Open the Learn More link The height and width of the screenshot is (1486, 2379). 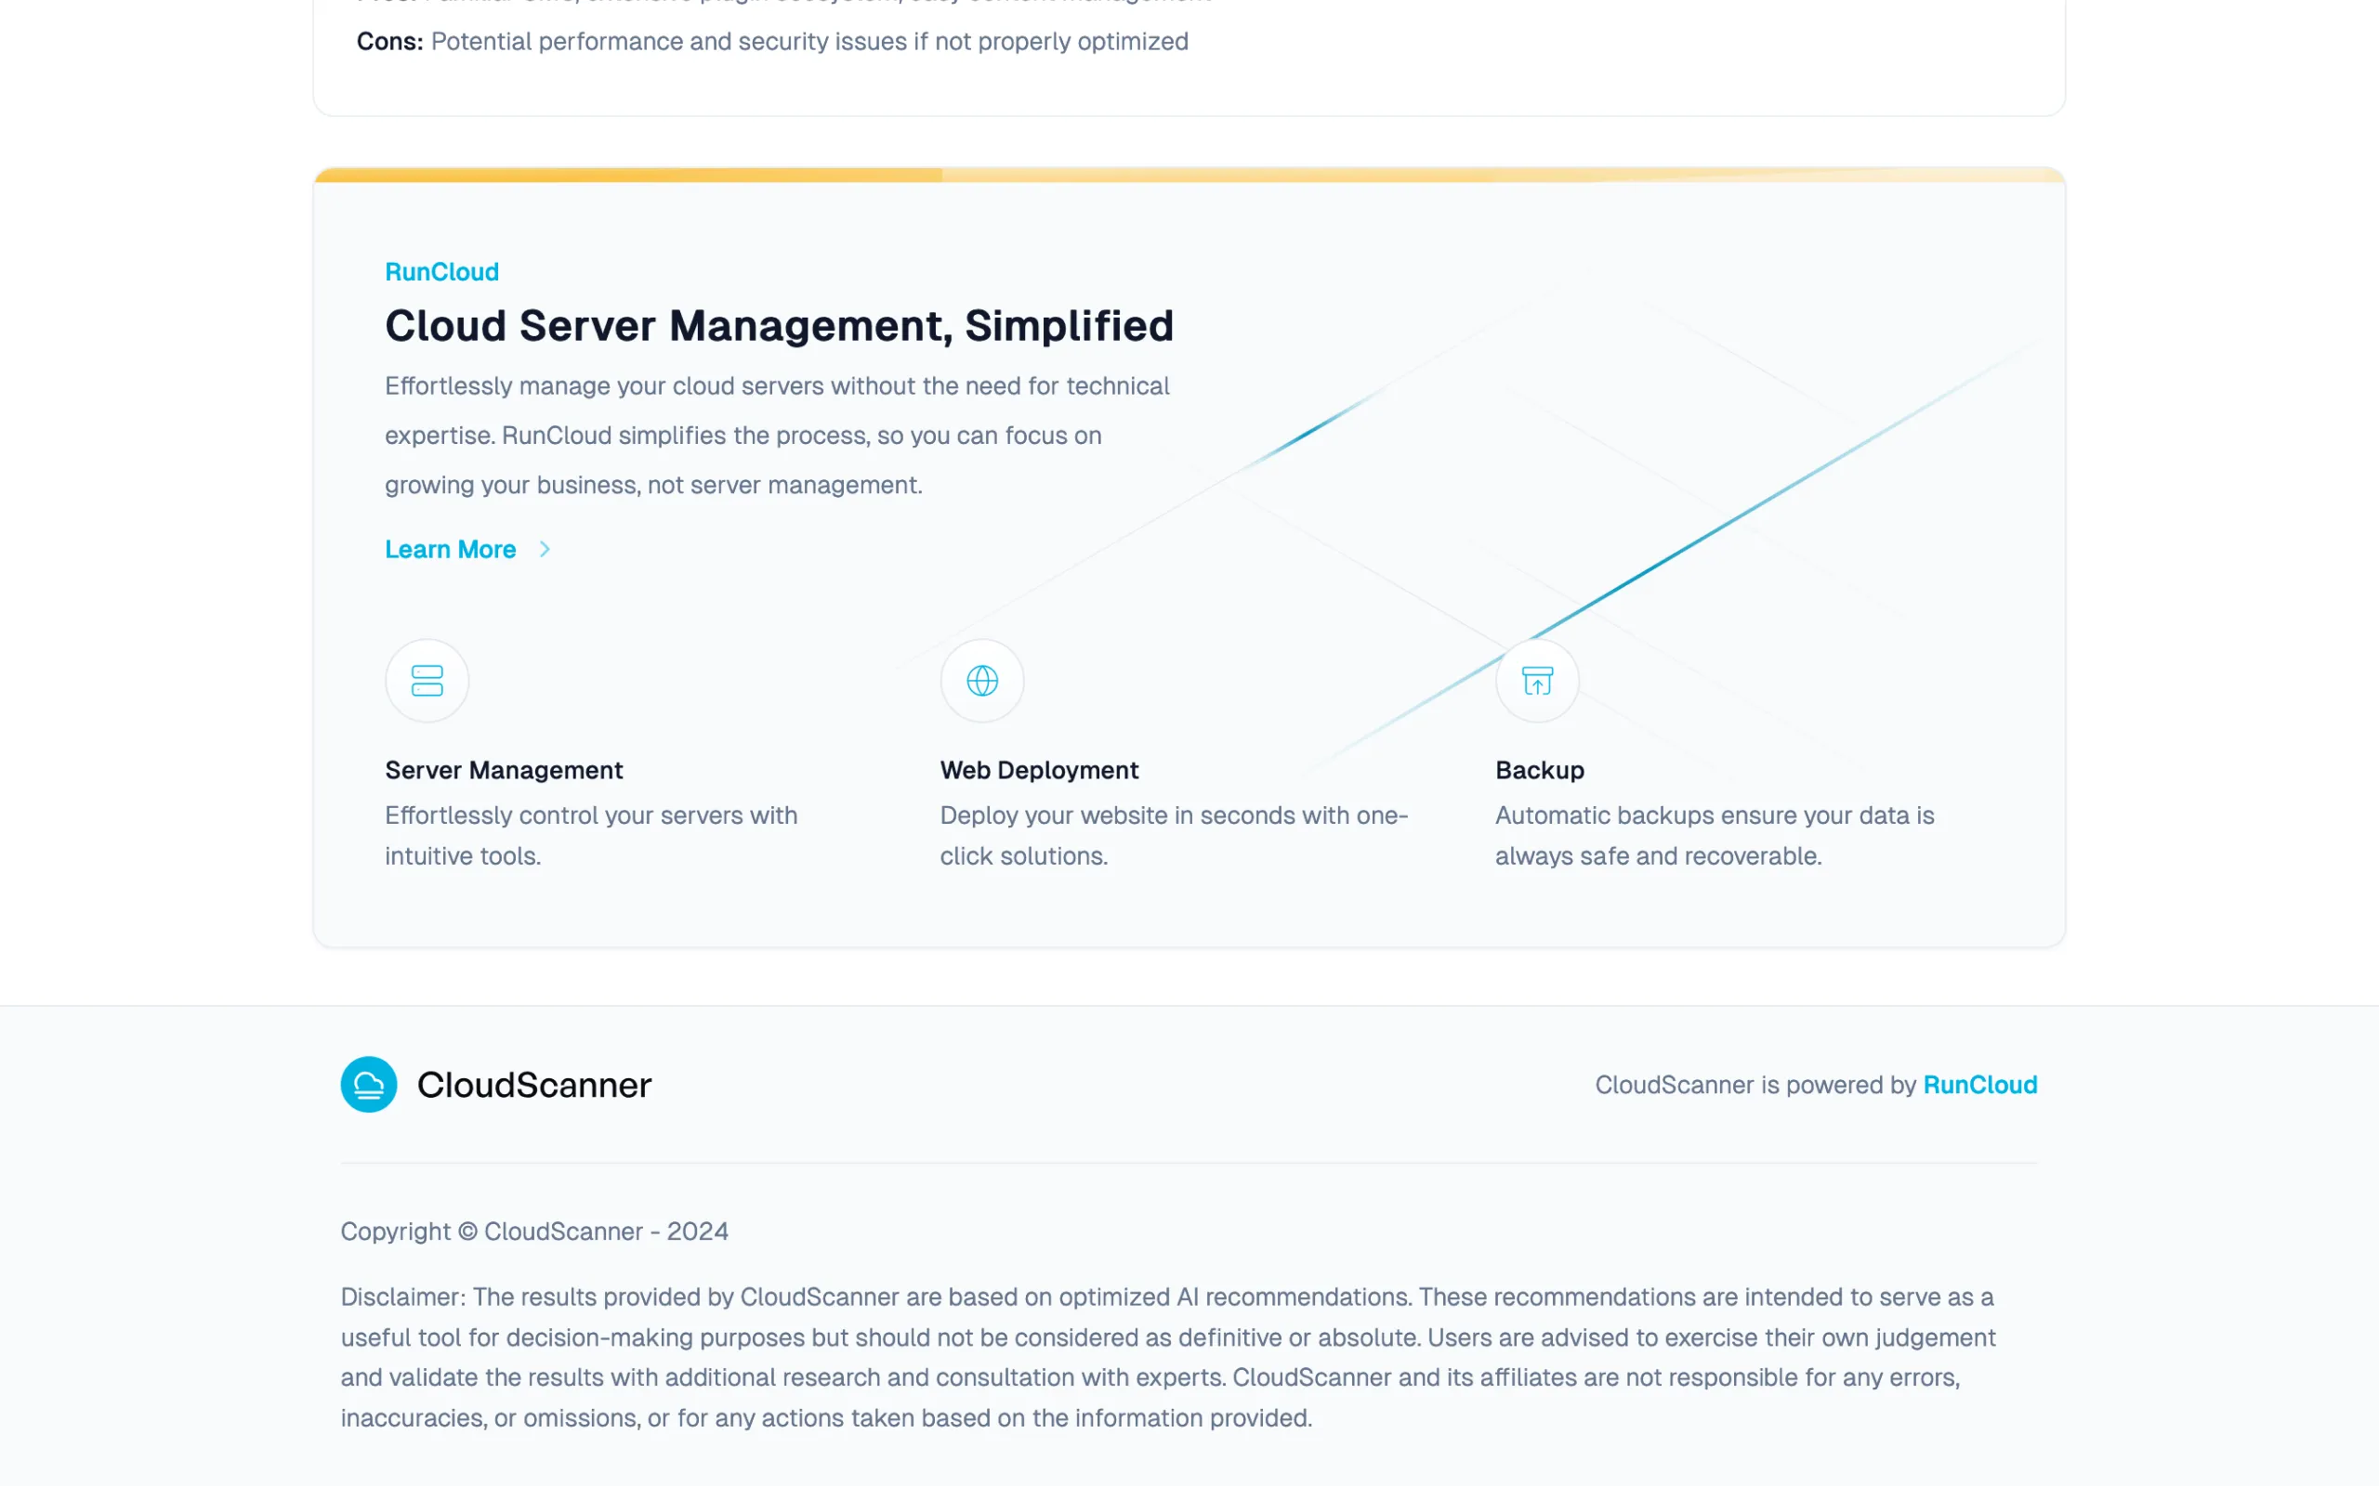450,550
